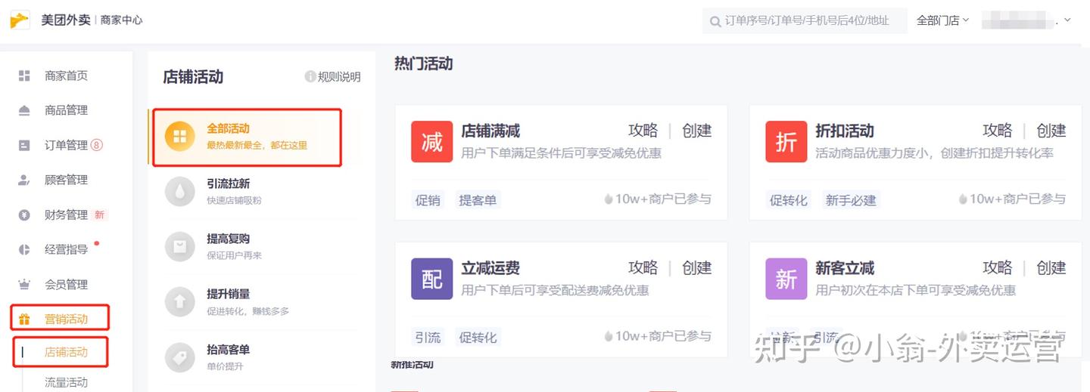Screen dimensions: 1090x392
Task: Open the 全部门店 store dropdown
Action: pyautogui.click(x=942, y=20)
